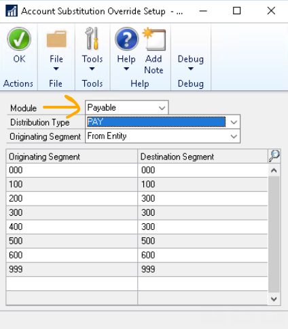This screenshot has height=329, width=288.
Task: Click destination segment cell in row 100
Action: tap(202, 185)
